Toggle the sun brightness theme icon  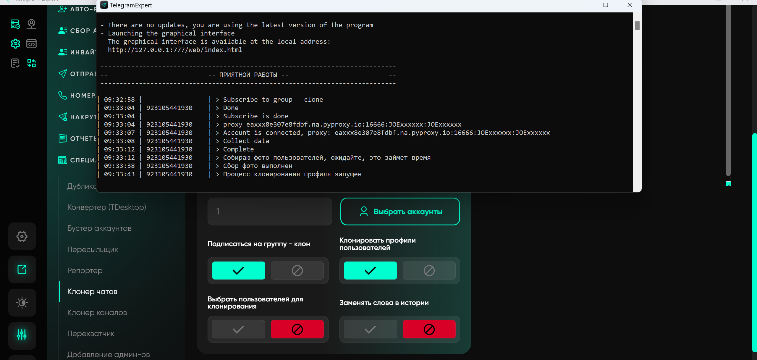[x=22, y=303]
